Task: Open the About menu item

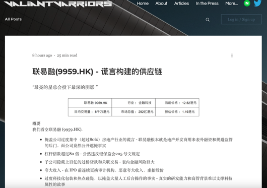Action: [x=161, y=4]
